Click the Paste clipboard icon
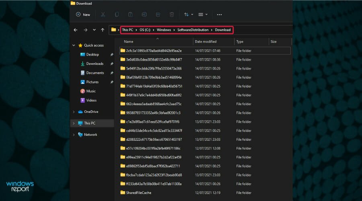The width and height of the screenshot is (362, 201). pos(130,14)
